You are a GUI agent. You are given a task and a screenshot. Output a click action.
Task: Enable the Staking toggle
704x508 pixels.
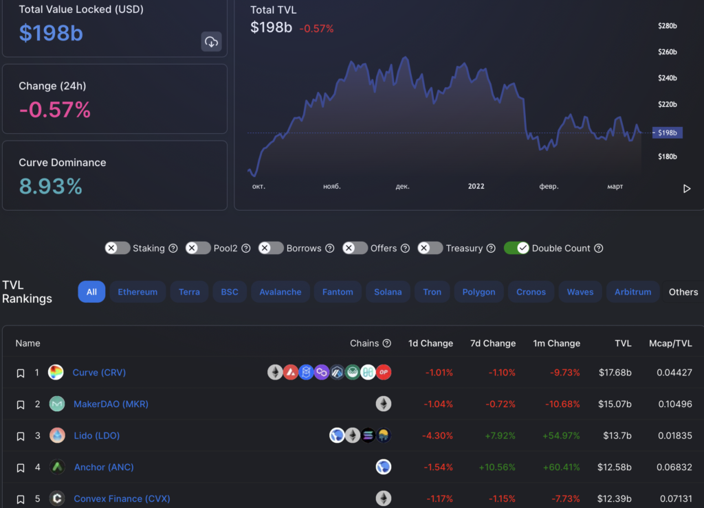(117, 248)
